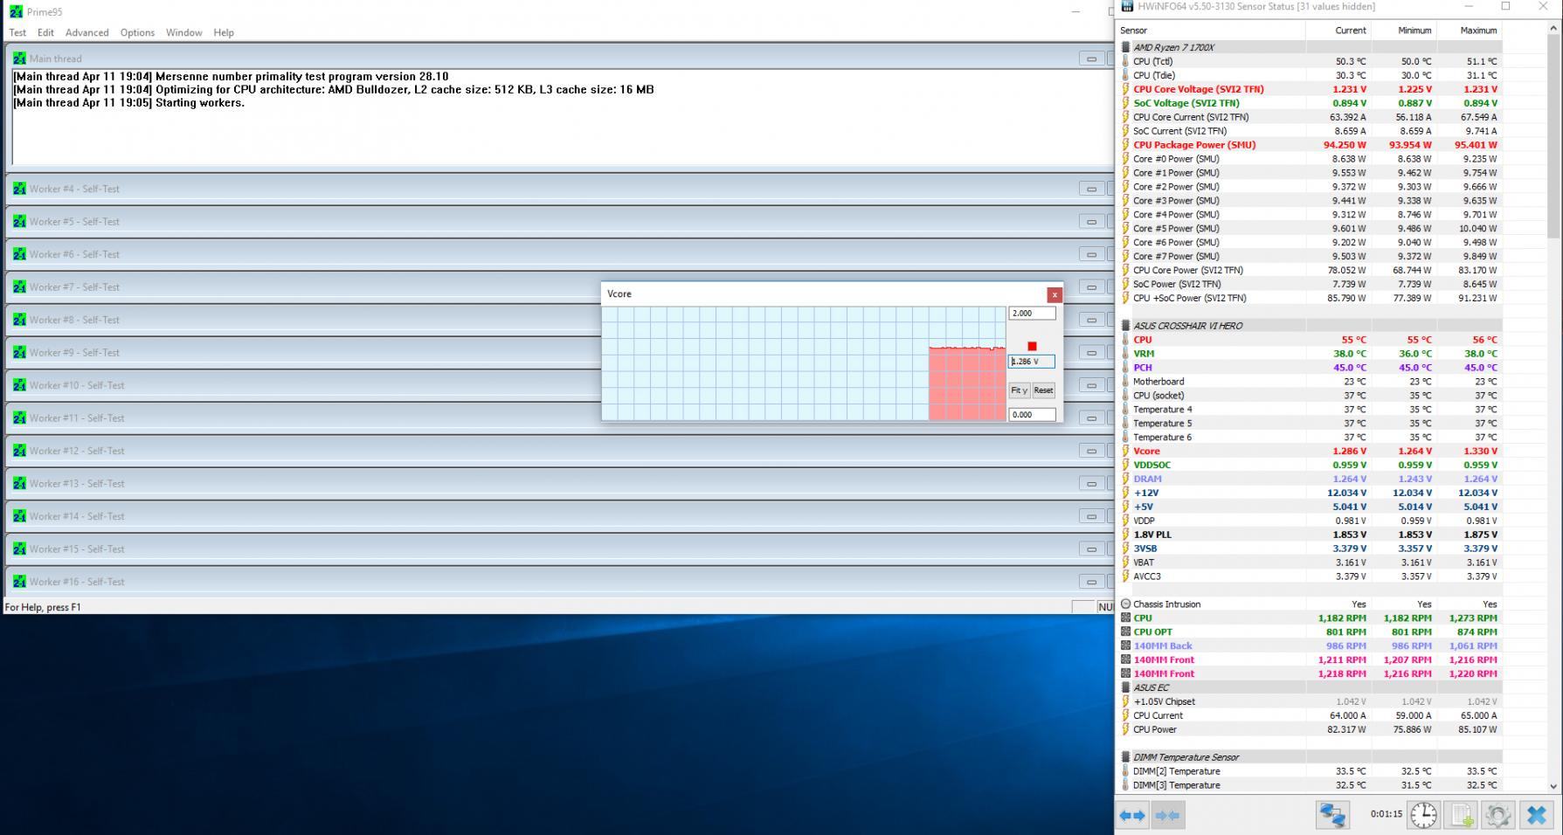Select the Core #5 Power (SMU) row
Screen dimensions: 1563x835
[1309, 229]
